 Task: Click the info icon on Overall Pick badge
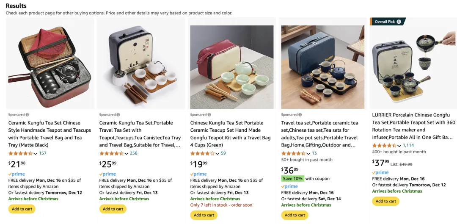(x=399, y=22)
